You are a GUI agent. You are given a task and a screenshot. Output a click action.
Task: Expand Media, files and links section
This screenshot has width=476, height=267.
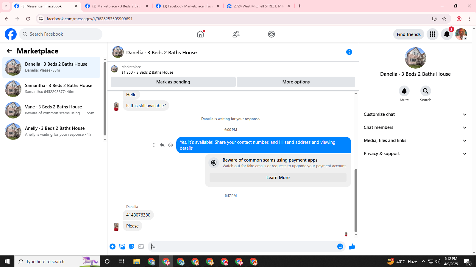(x=415, y=140)
